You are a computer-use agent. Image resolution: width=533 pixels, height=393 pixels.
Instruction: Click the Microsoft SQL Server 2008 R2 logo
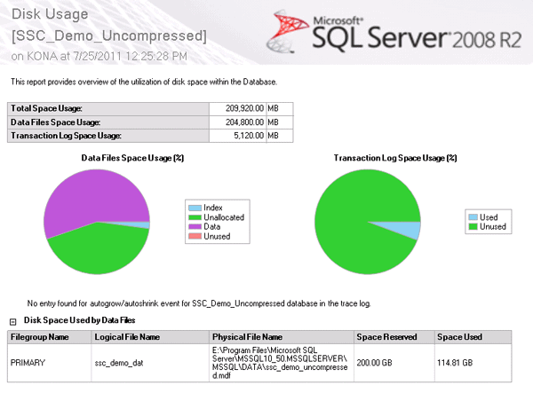click(x=394, y=33)
